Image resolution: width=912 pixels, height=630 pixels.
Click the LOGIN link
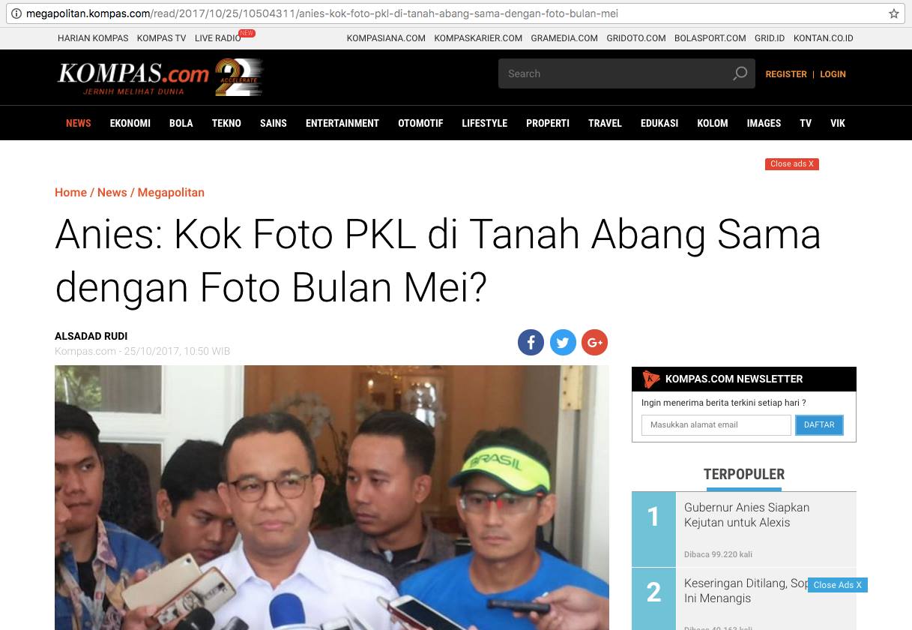(x=833, y=74)
